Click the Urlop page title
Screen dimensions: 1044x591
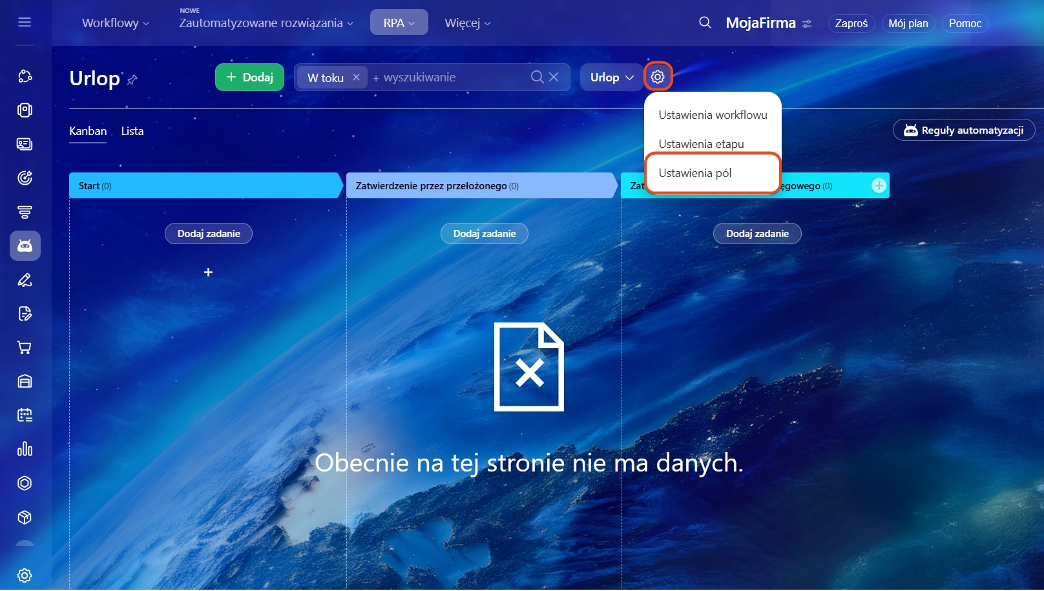coord(94,79)
